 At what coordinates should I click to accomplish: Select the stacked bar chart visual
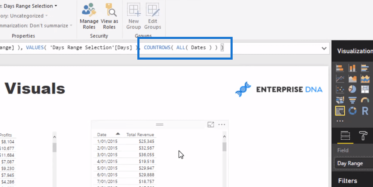(x=340, y=68)
